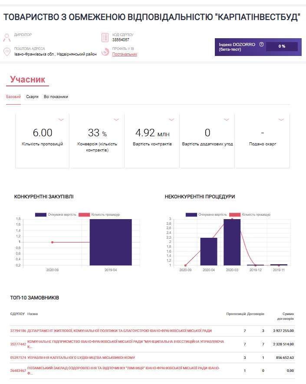Click the 2019-04 bar in competitive chart
The image size is (306, 384).
point(111,242)
